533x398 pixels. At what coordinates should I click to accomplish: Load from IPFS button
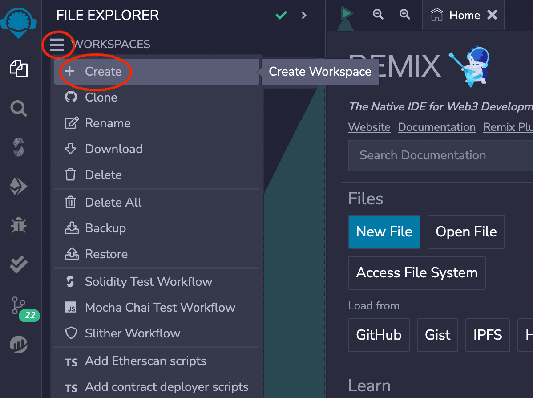coord(488,335)
